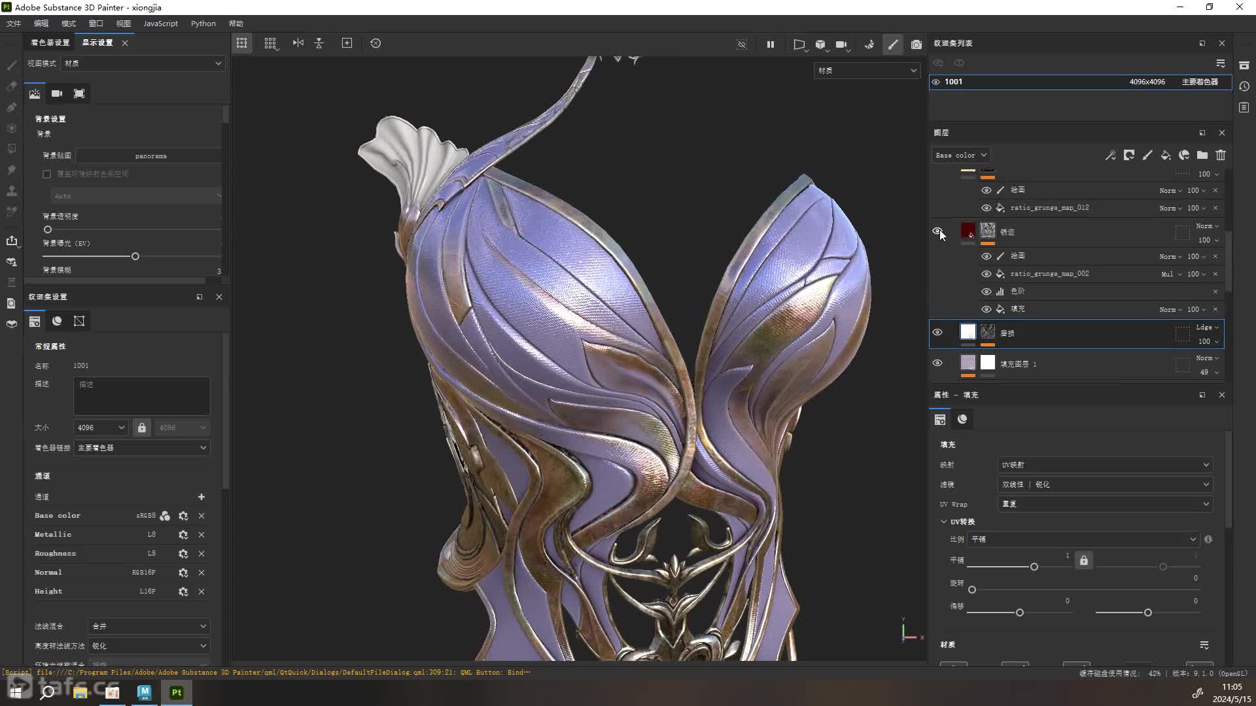Open camera settings tab in display settings
Image resolution: width=1256 pixels, height=706 pixels.
pos(57,93)
